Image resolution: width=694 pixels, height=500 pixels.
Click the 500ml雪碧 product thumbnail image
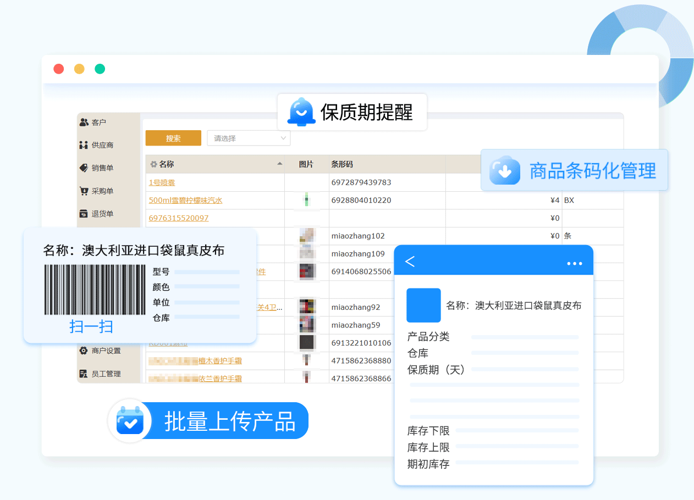point(306,200)
